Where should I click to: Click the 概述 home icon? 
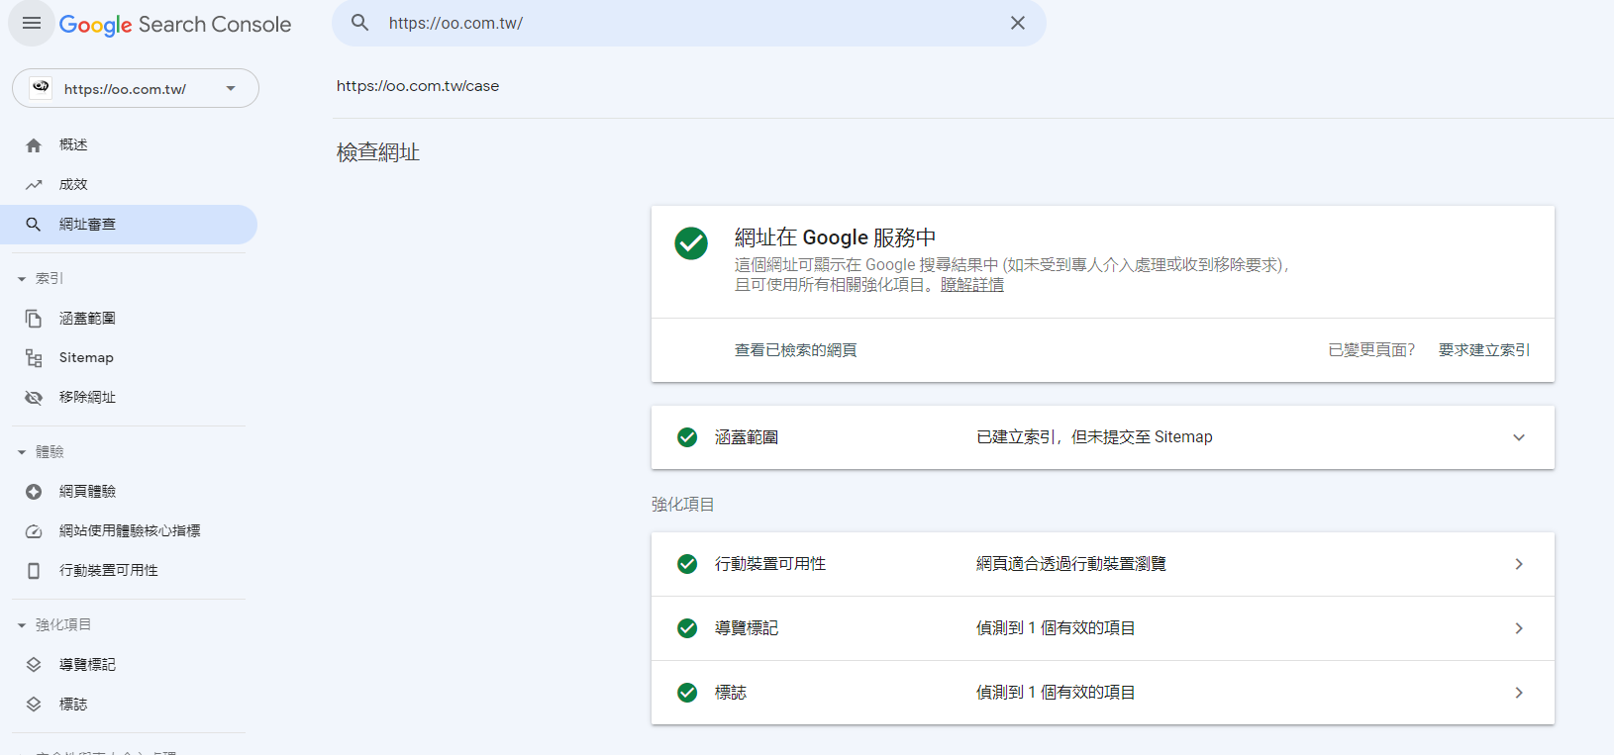(x=34, y=145)
